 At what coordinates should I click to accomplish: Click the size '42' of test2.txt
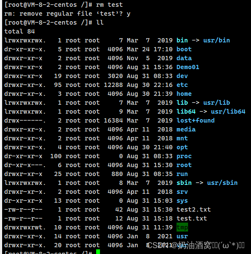[x=119, y=209]
